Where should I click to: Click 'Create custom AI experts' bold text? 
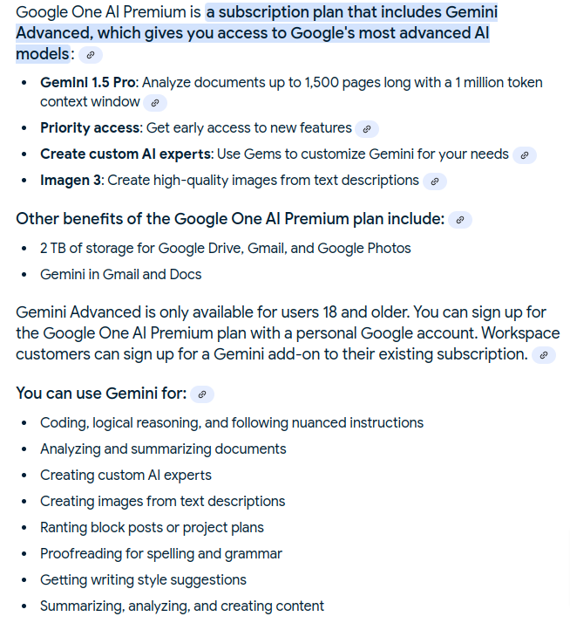tap(126, 154)
